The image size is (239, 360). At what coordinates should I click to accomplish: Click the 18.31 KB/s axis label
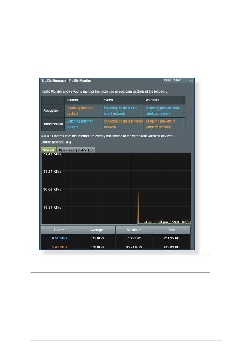(52, 207)
